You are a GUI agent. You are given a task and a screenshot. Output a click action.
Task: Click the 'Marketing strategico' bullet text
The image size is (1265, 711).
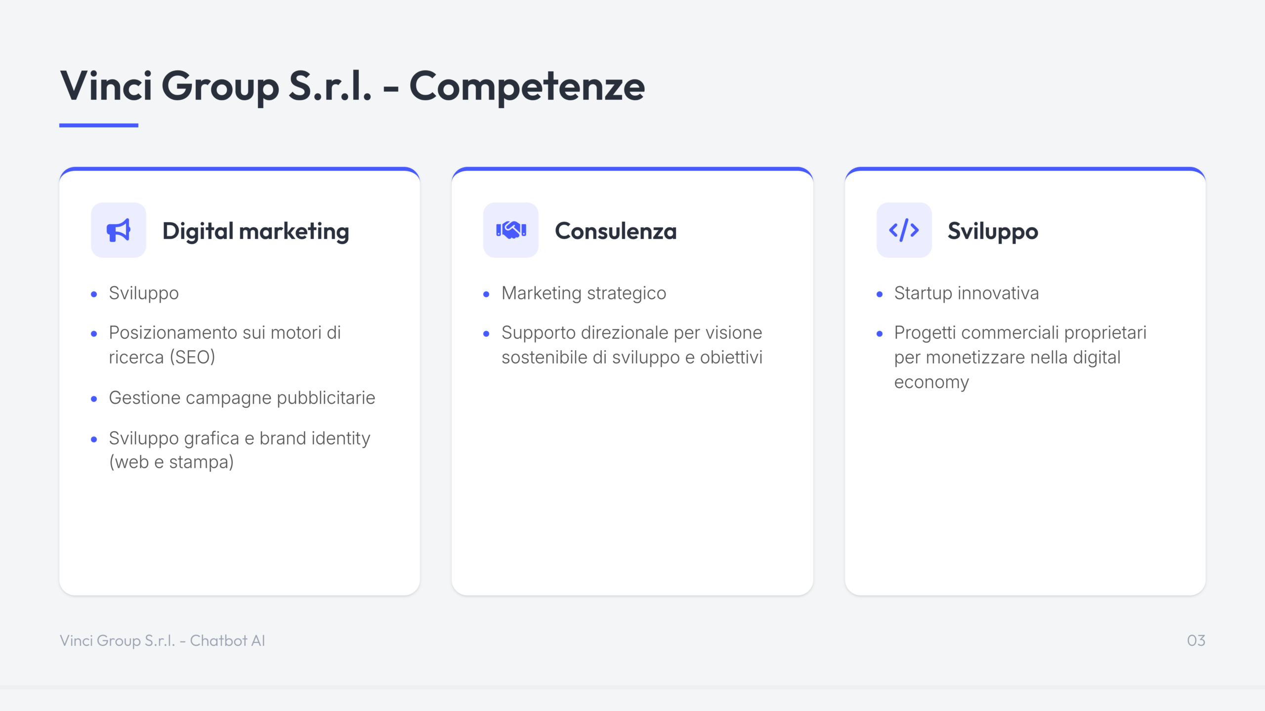point(584,293)
